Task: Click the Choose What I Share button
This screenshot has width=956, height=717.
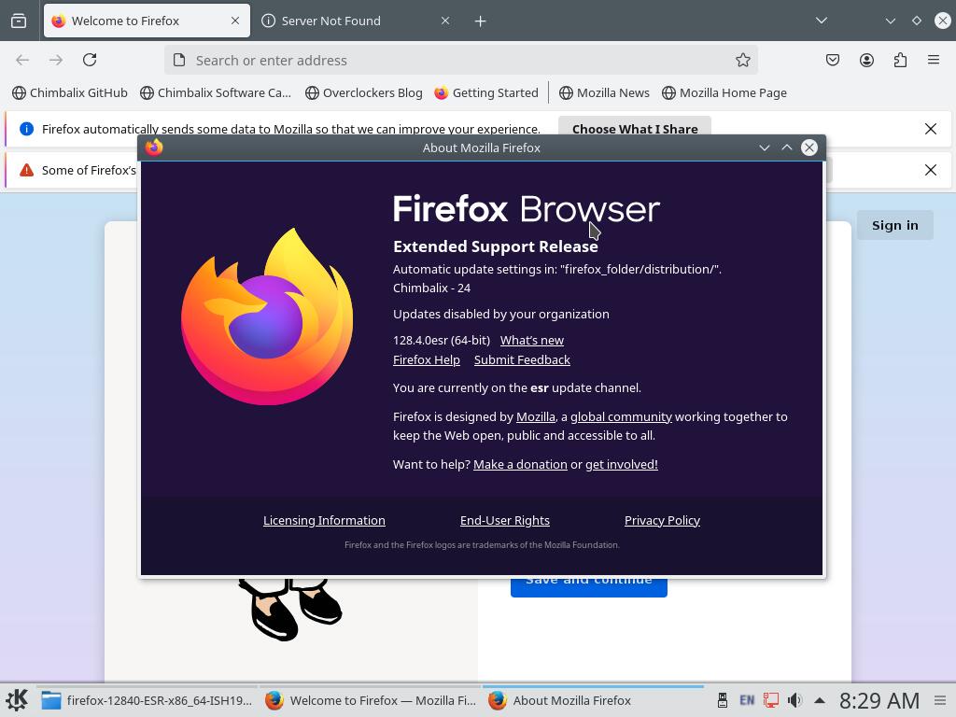Action: pos(635,127)
